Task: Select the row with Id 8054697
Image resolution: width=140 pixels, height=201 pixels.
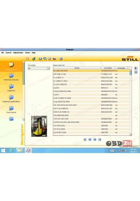Action: [x=91, y=95]
